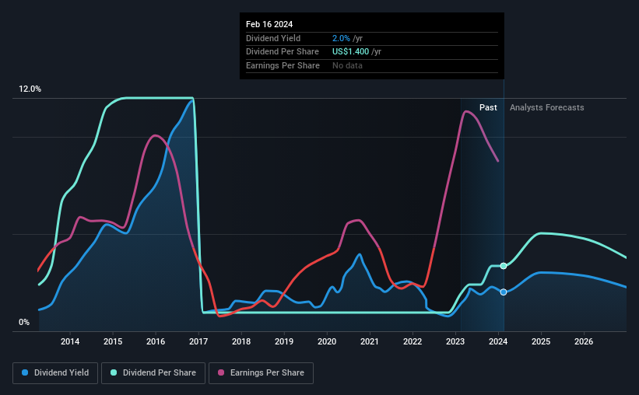Click the Feb 16 2024 tooltip date
Image resolution: width=639 pixels, height=395 pixels.
point(269,24)
